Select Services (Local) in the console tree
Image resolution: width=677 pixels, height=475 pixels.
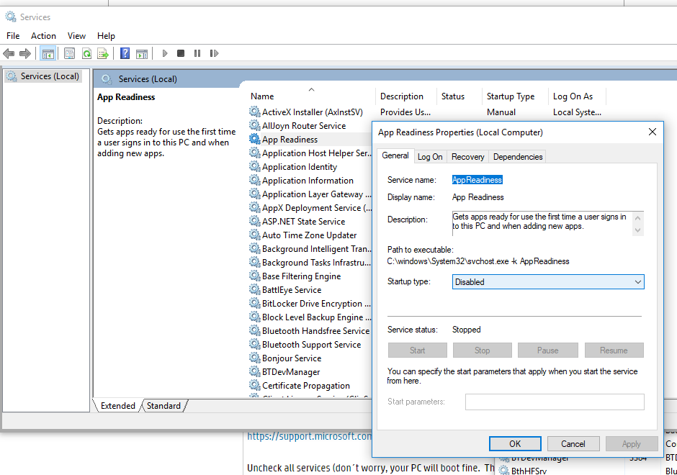point(49,76)
